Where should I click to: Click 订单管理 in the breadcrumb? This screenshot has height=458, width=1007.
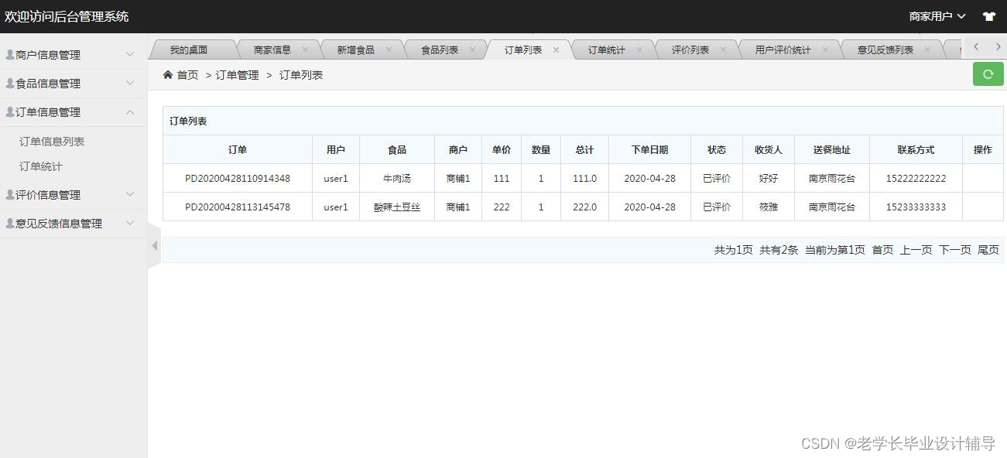(236, 74)
